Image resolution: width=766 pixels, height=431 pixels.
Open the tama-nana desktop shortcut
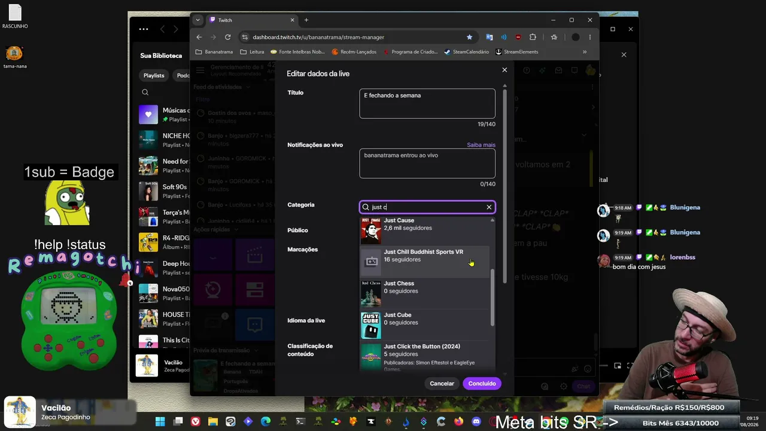[14, 57]
